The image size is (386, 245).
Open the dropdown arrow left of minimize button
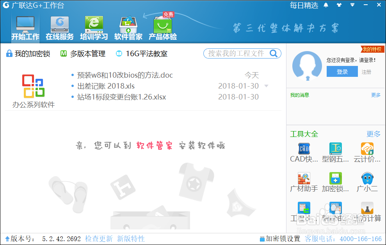click(352, 5)
